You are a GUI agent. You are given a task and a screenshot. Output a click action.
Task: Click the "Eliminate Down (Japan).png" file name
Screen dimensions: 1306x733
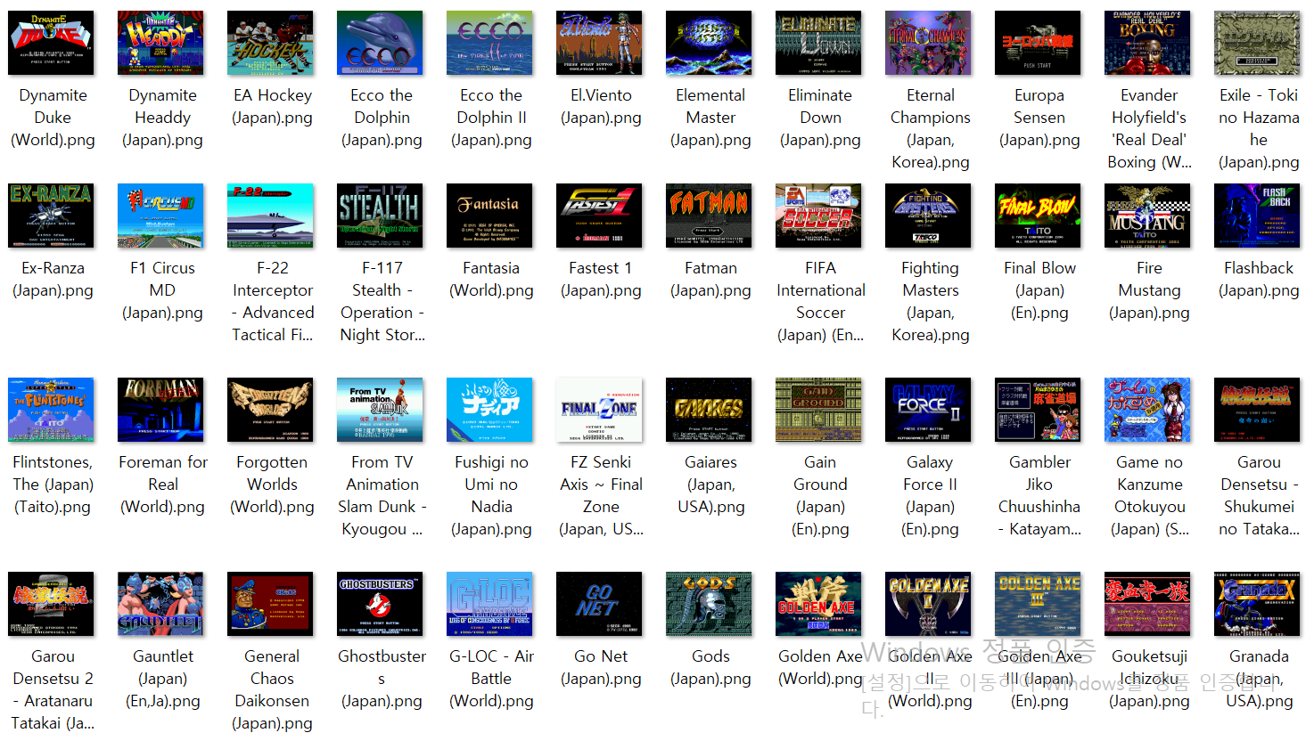pyautogui.click(x=820, y=118)
